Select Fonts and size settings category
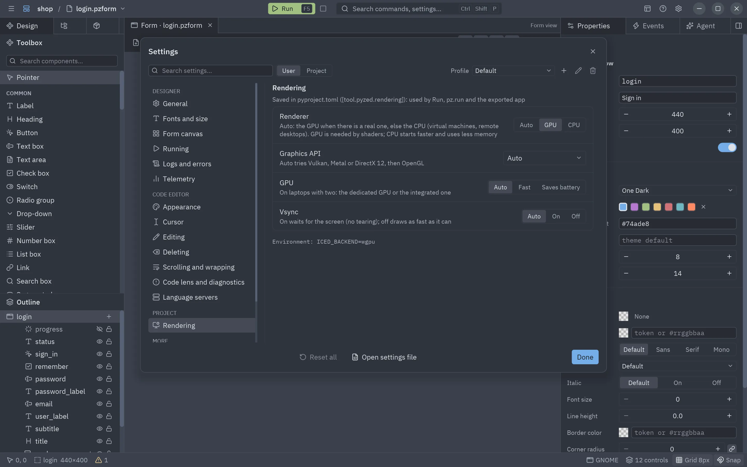Screen dimensions: 747x467 pyautogui.click(x=202, y=119)
